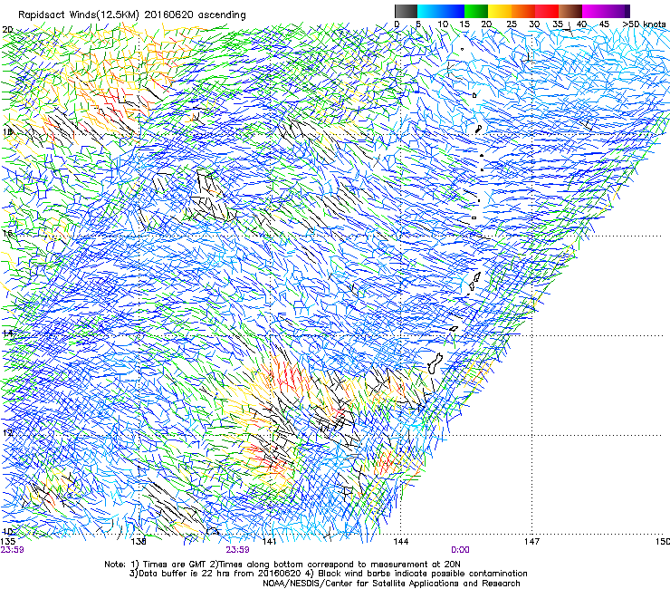
Task: Click the ">50 knots" legend label
Action: pos(644,24)
